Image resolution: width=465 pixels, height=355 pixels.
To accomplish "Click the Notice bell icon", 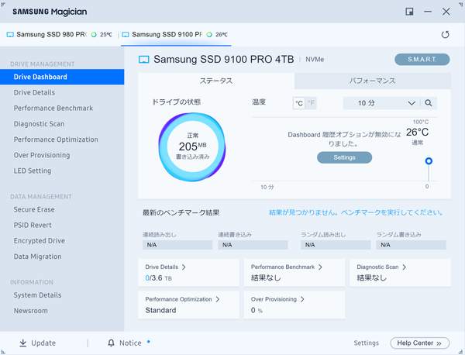I will point(111,343).
